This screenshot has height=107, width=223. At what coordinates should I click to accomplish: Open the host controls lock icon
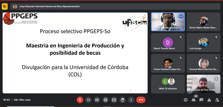(x=217, y=100)
